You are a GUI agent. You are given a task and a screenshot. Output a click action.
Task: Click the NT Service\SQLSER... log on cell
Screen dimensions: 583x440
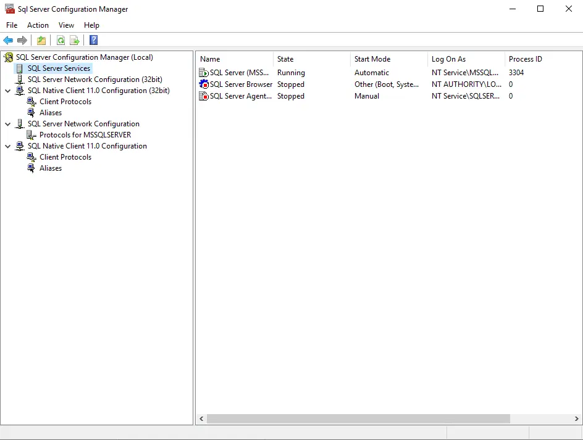pos(466,96)
